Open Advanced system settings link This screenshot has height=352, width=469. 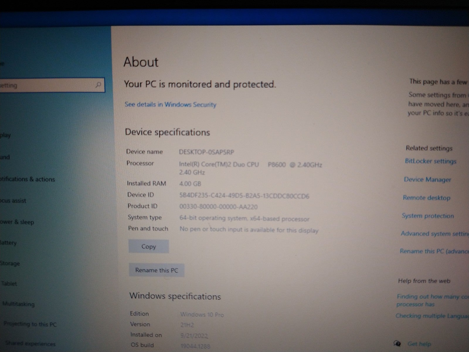pyautogui.click(x=435, y=234)
